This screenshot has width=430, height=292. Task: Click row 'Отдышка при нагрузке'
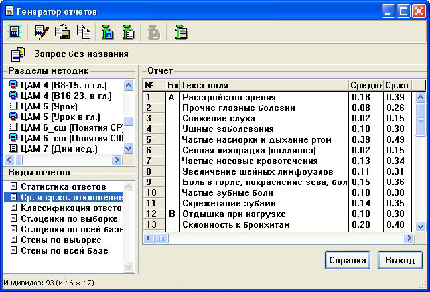click(x=277, y=214)
